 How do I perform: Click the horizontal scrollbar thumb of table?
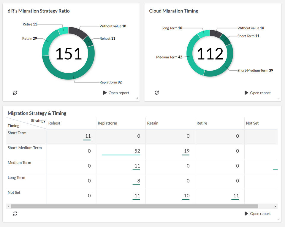point(134,206)
